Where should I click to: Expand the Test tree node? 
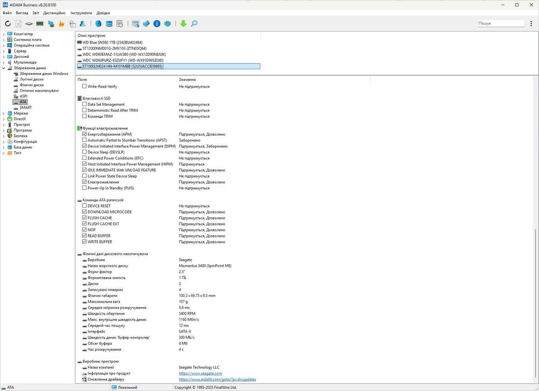[4, 153]
